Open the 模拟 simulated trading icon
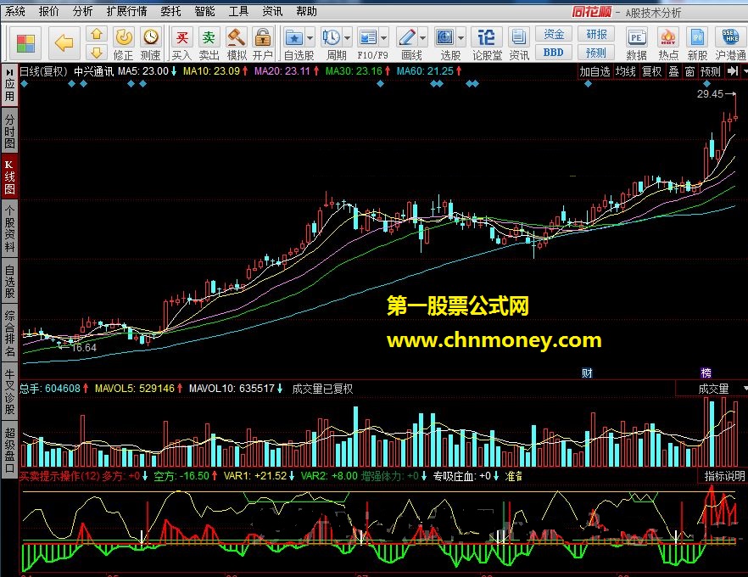The height and width of the screenshot is (577, 748). 236,43
